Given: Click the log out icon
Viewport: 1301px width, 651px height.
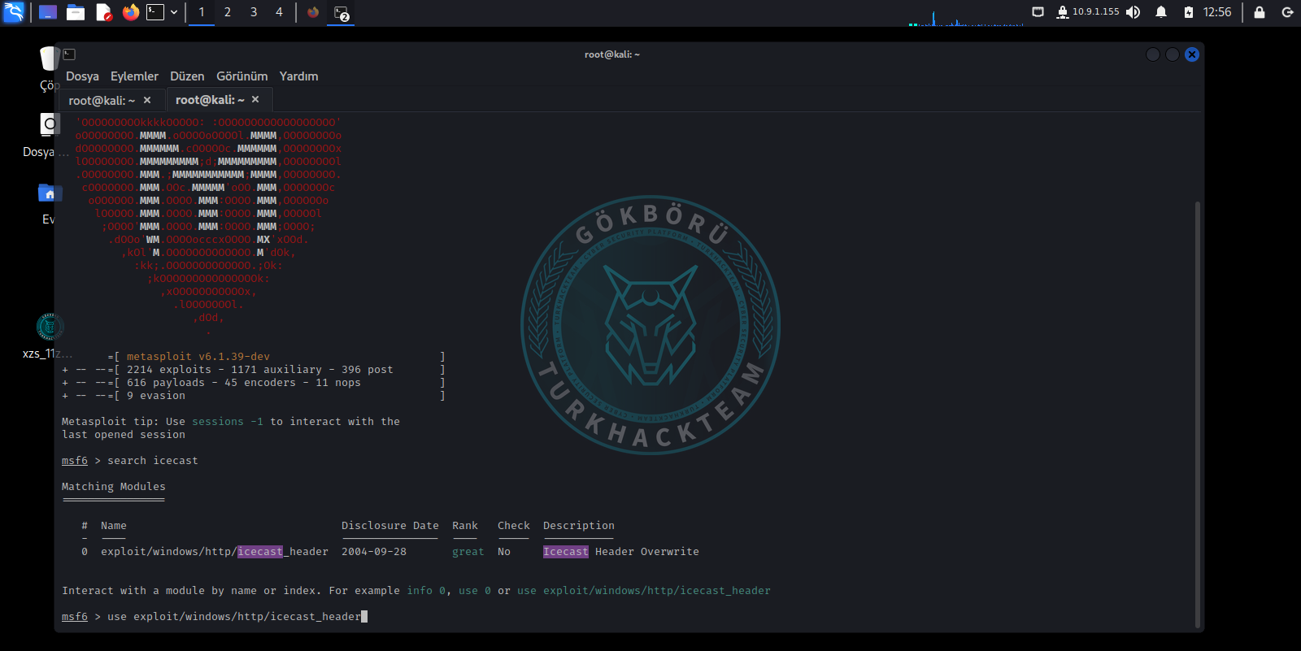Looking at the screenshot, I should pyautogui.click(x=1287, y=12).
